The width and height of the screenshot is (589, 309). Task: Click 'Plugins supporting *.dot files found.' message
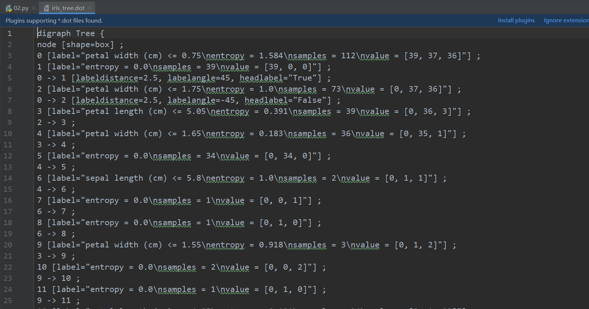pyautogui.click(x=54, y=20)
